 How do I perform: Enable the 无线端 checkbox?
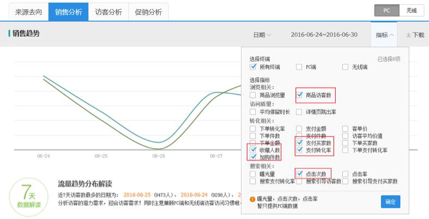pos(345,67)
